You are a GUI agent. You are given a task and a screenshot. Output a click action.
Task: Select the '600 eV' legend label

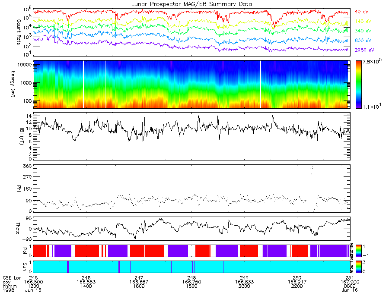pos(363,41)
